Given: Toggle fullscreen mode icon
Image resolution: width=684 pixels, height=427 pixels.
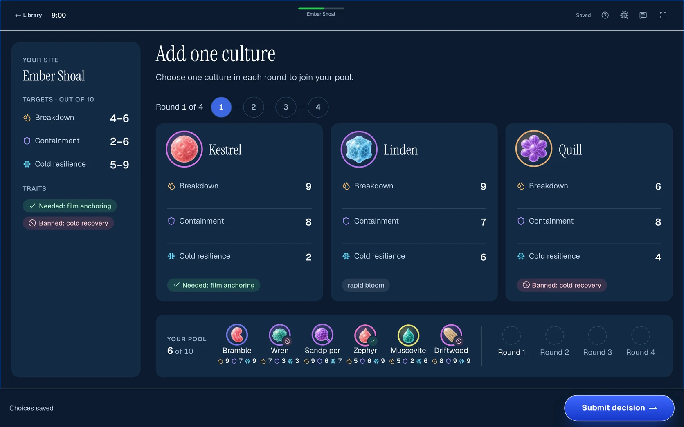Looking at the screenshot, I should click(663, 15).
